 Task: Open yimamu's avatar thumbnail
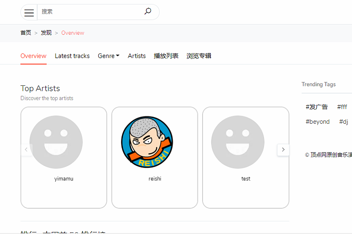click(56, 142)
